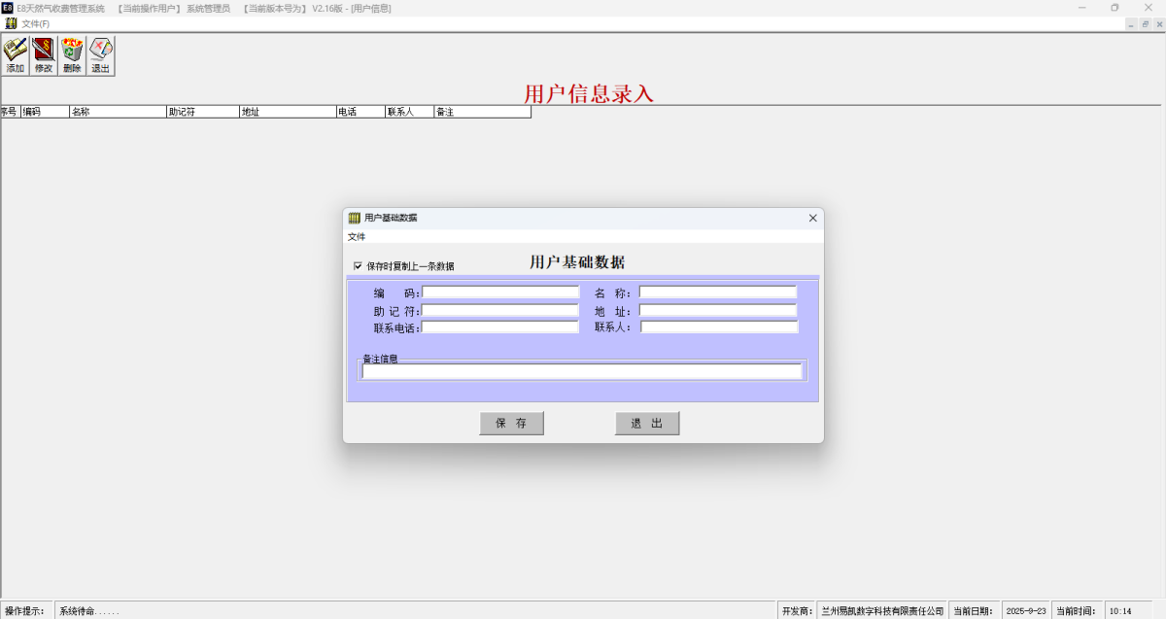The height and width of the screenshot is (619, 1166).
Task: Click the 联系人 input field
Action: [718, 327]
